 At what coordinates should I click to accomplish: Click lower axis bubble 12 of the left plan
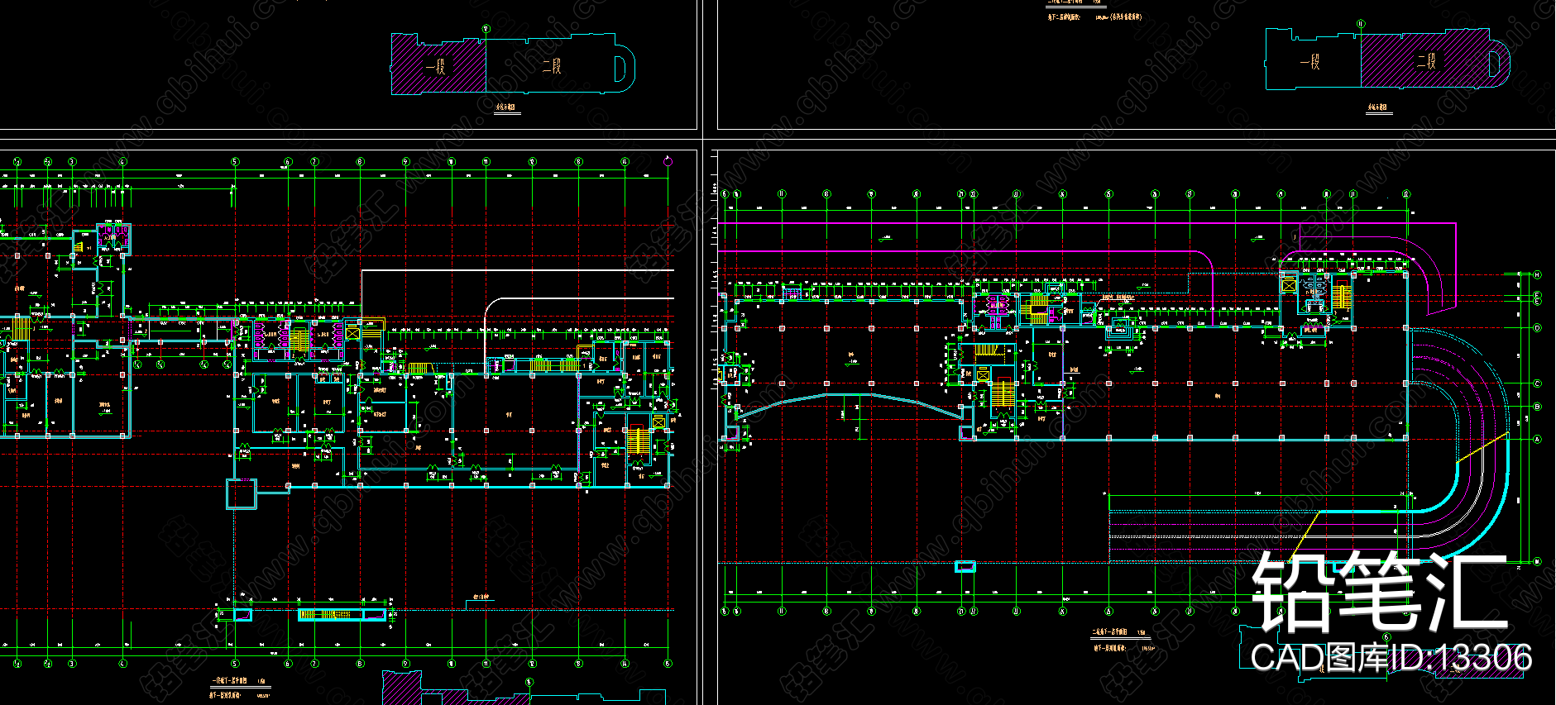point(533,663)
